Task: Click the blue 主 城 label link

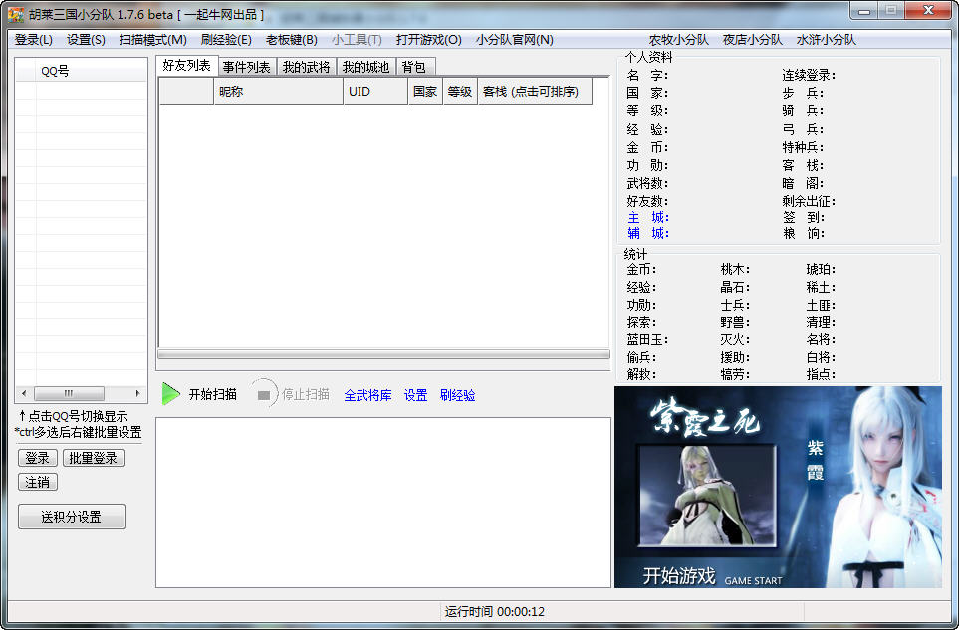Action: point(647,218)
